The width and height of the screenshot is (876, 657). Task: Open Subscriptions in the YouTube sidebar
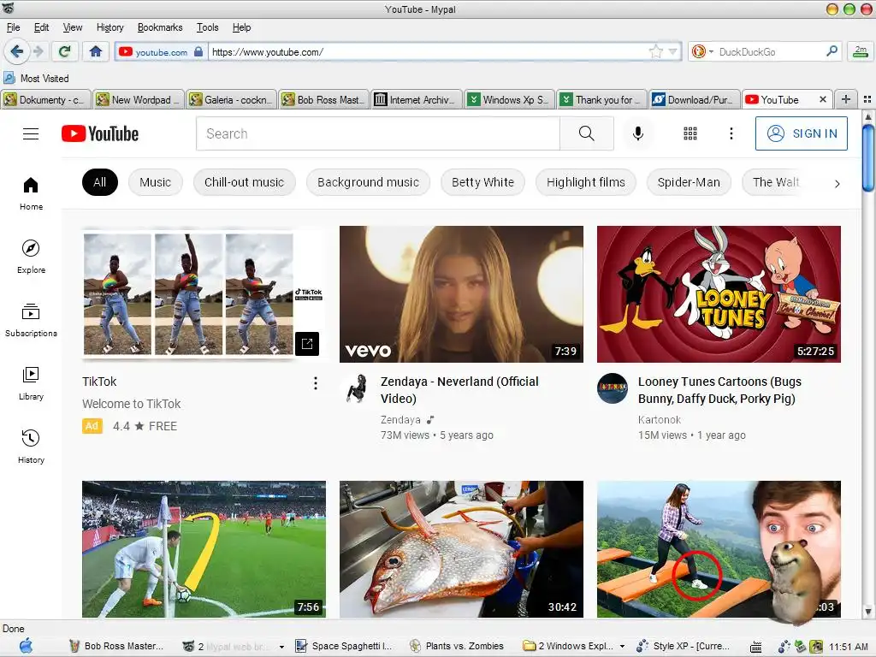coord(32,320)
